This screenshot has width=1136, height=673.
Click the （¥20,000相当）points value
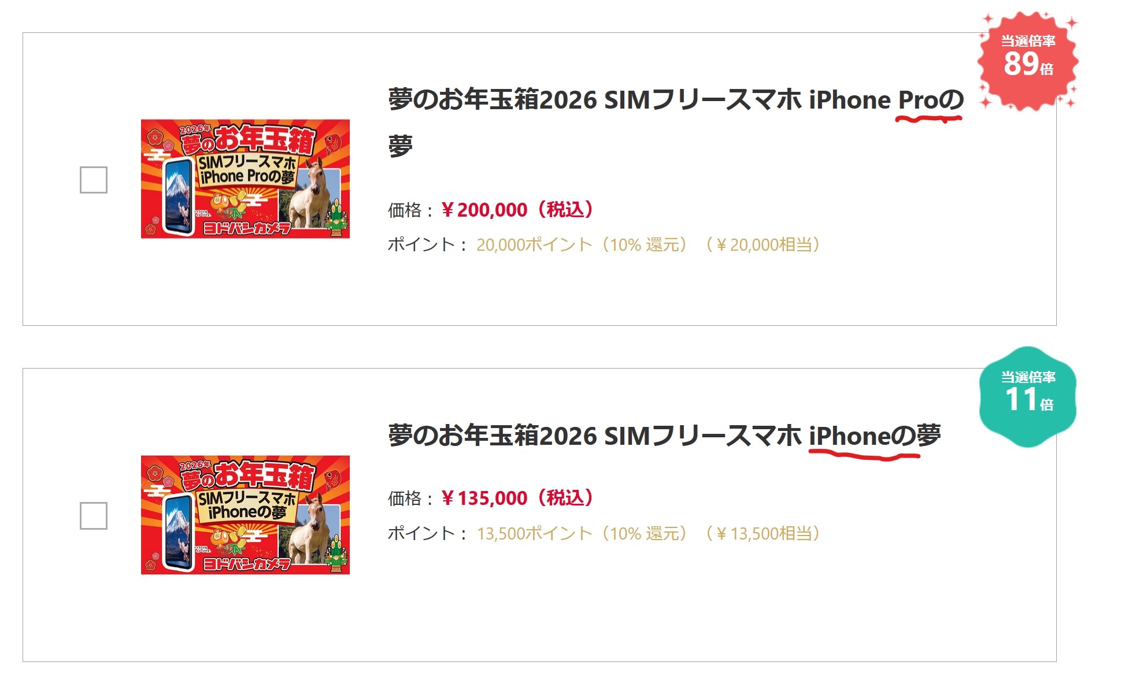coord(763,245)
